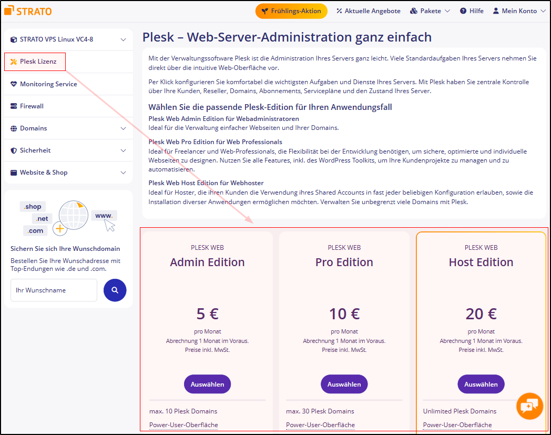This screenshot has height=435, width=551.
Task: Choose Auswählen for Pro Edition
Action: [x=344, y=385]
